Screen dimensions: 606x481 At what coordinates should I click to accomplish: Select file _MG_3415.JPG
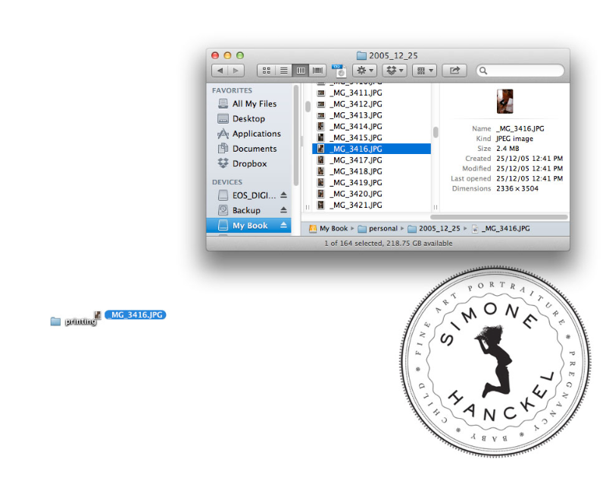point(371,138)
